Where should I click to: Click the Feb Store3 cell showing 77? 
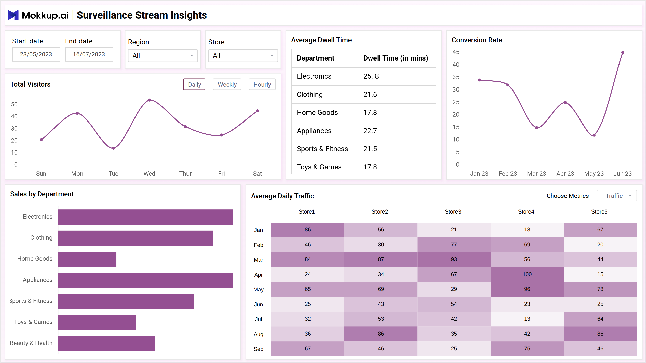click(454, 245)
